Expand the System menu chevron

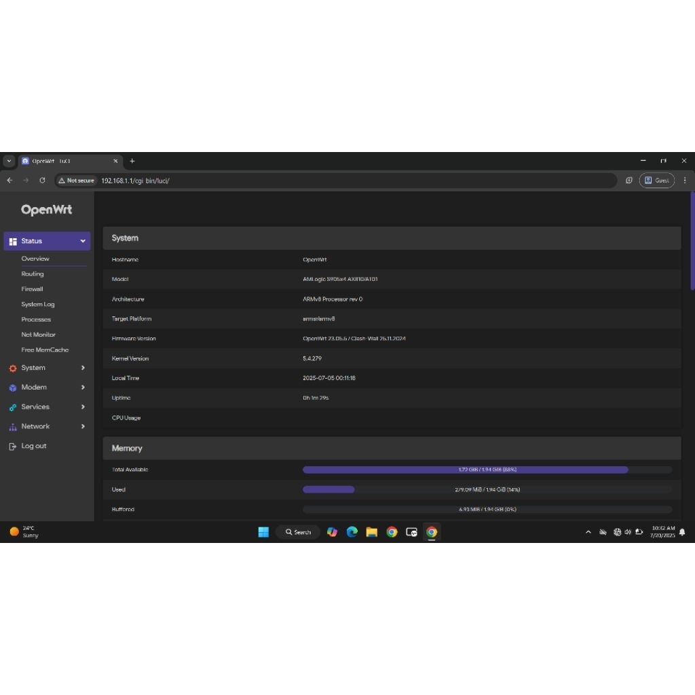tap(83, 368)
